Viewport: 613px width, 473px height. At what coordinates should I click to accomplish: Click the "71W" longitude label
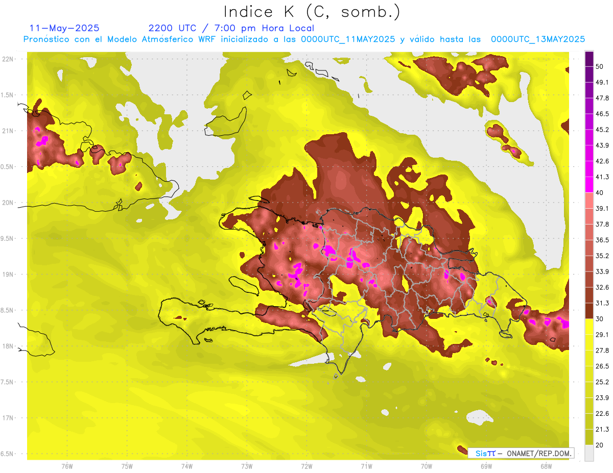(366, 466)
